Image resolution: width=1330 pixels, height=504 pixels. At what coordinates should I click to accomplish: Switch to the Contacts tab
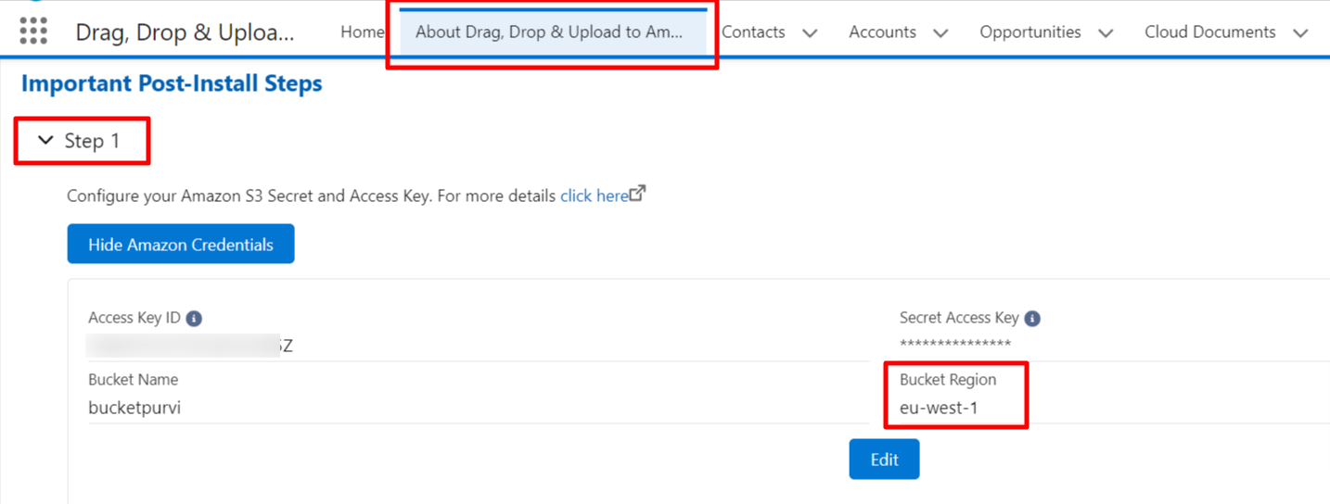click(x=753, y=31)
